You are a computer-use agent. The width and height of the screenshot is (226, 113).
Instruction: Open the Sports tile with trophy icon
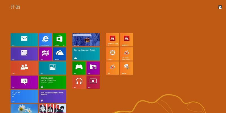point(53,96)
